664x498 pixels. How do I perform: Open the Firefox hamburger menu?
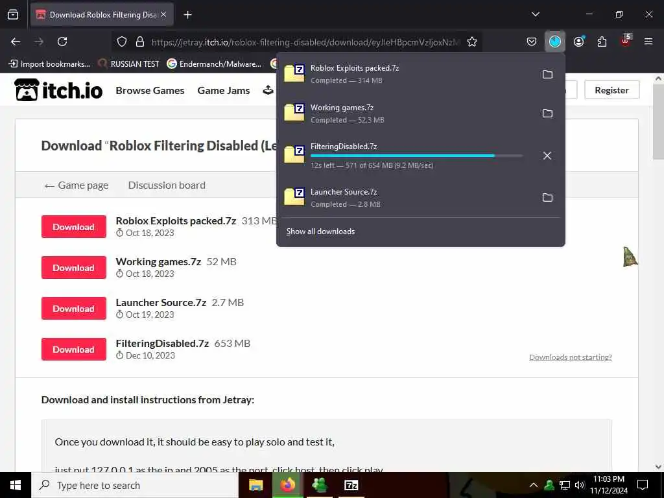pyautogui.click(x=648, y=41)
